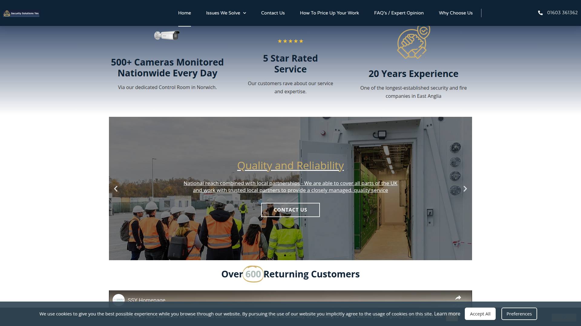Select the Contact Us navigation item

(x=273, y=13)
